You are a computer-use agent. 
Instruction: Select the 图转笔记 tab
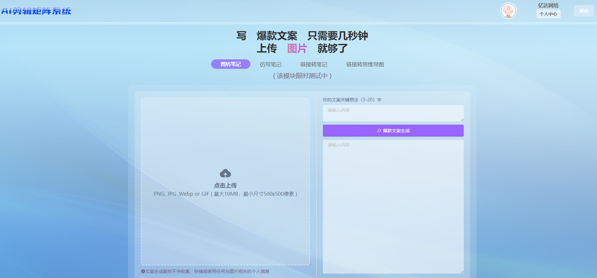coord(230,64)
